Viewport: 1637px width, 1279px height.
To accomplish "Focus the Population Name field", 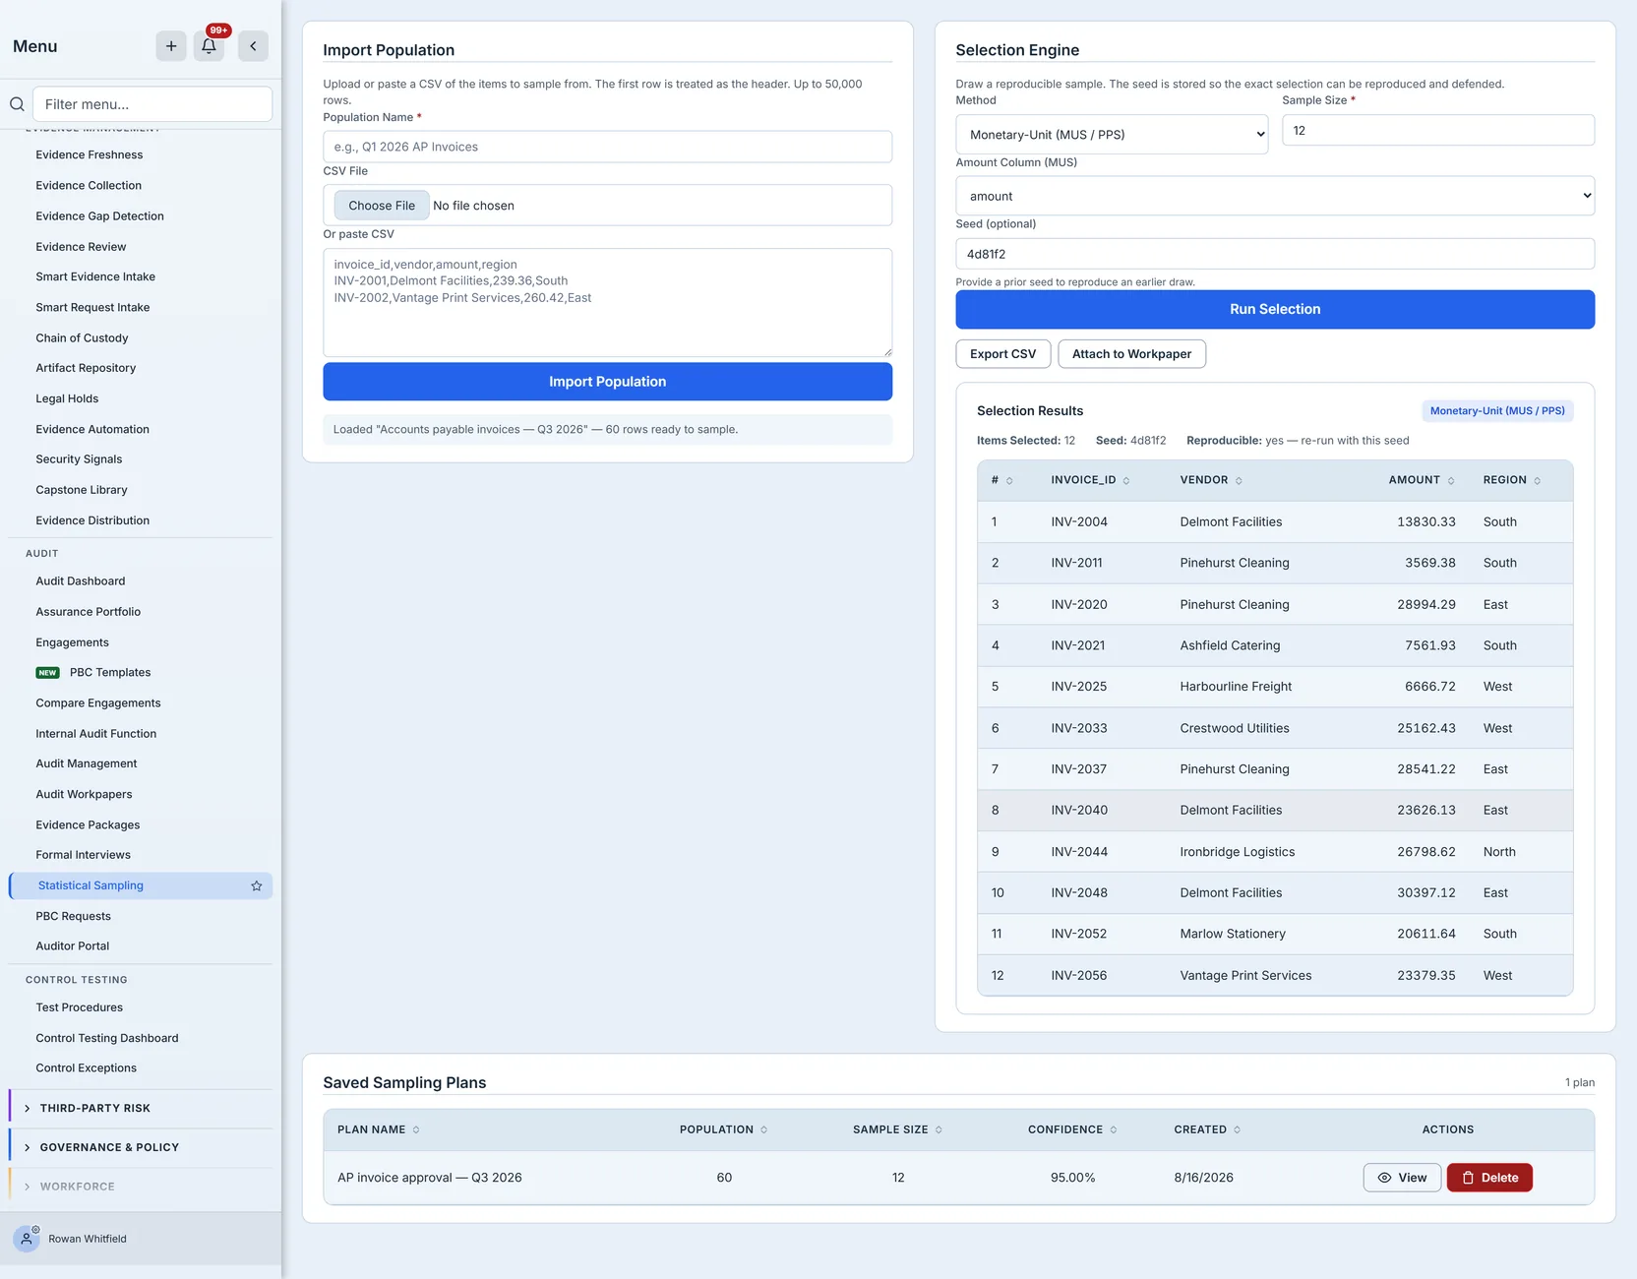I will point(607,147).
